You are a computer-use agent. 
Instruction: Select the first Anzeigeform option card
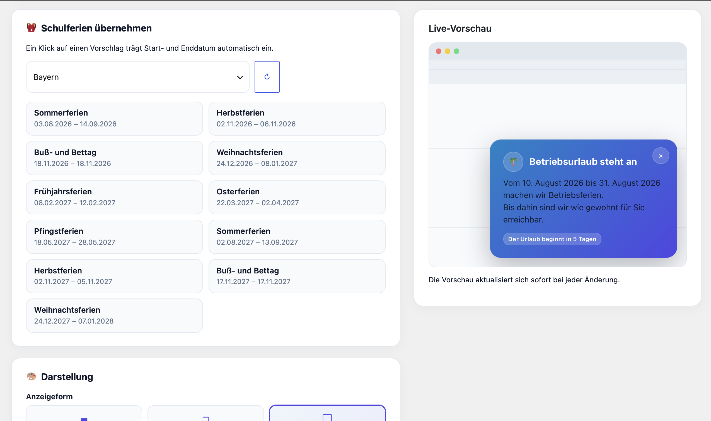pos(84,413)
